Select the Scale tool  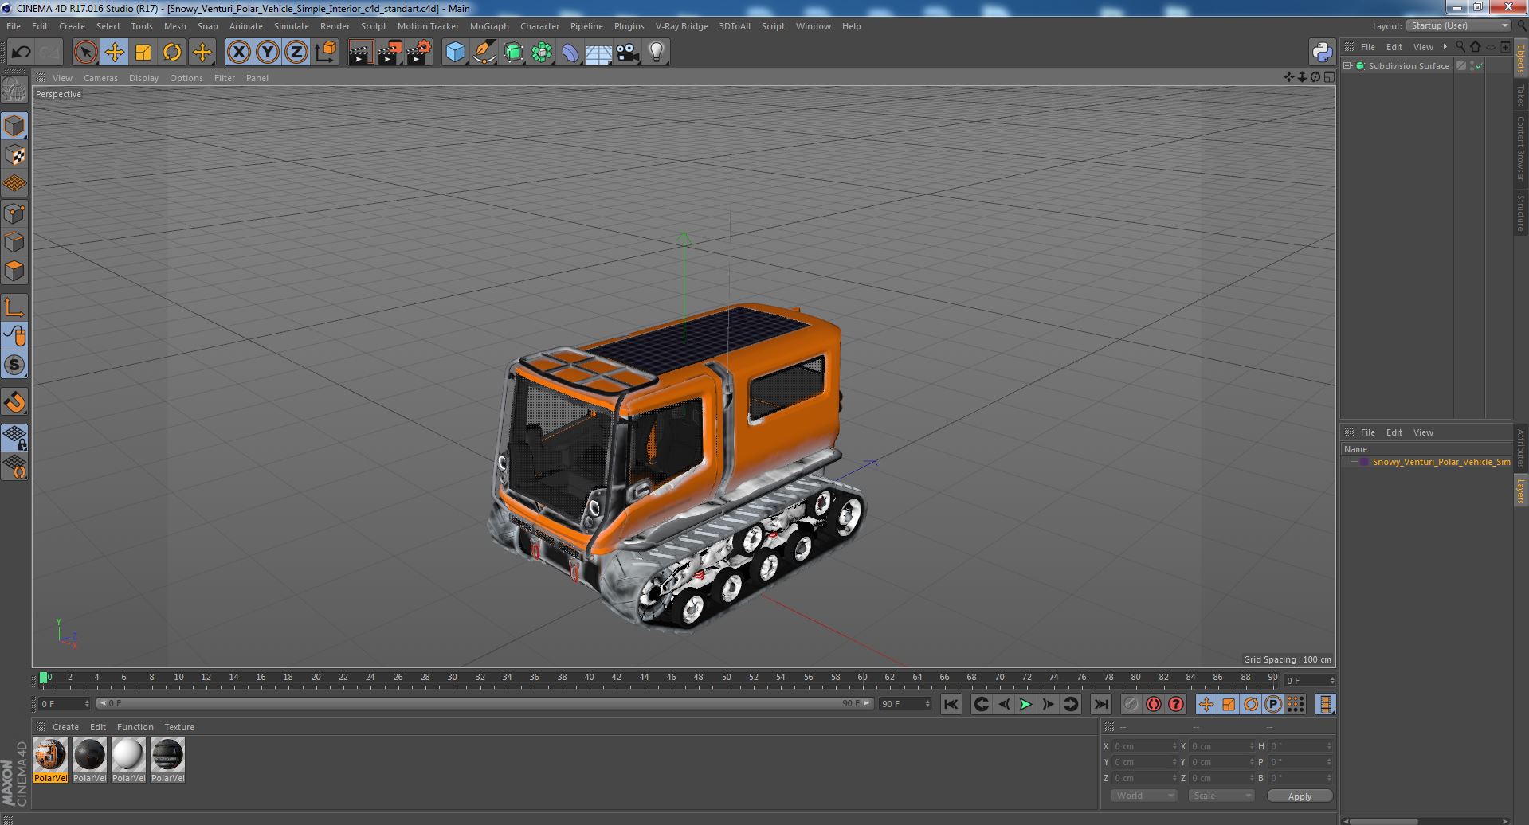pyautogui.click(x=143, y=53)
